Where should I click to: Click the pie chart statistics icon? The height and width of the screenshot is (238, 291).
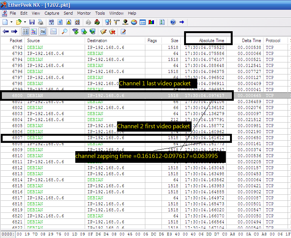point(134,22)
